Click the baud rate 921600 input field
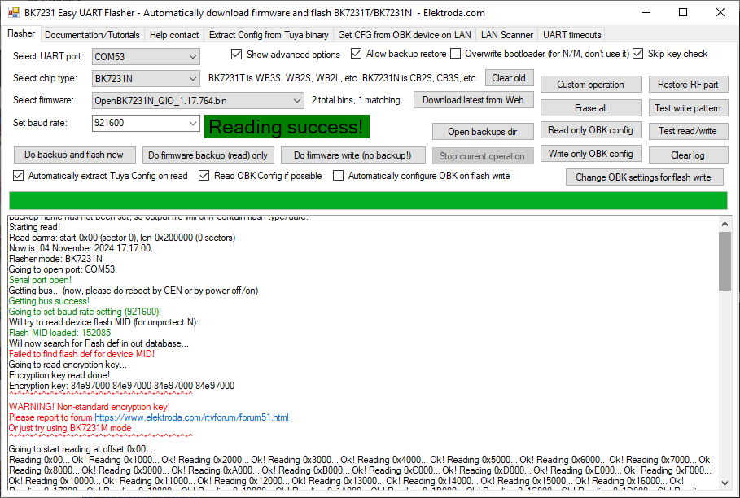The height and width of the screenshot is (498, 740). point(140,123)
